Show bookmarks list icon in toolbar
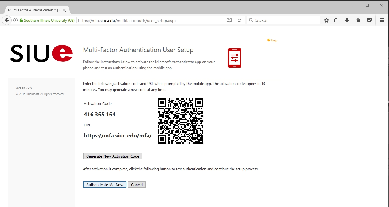Screen dimensions: 389x207 coord(336,21)
